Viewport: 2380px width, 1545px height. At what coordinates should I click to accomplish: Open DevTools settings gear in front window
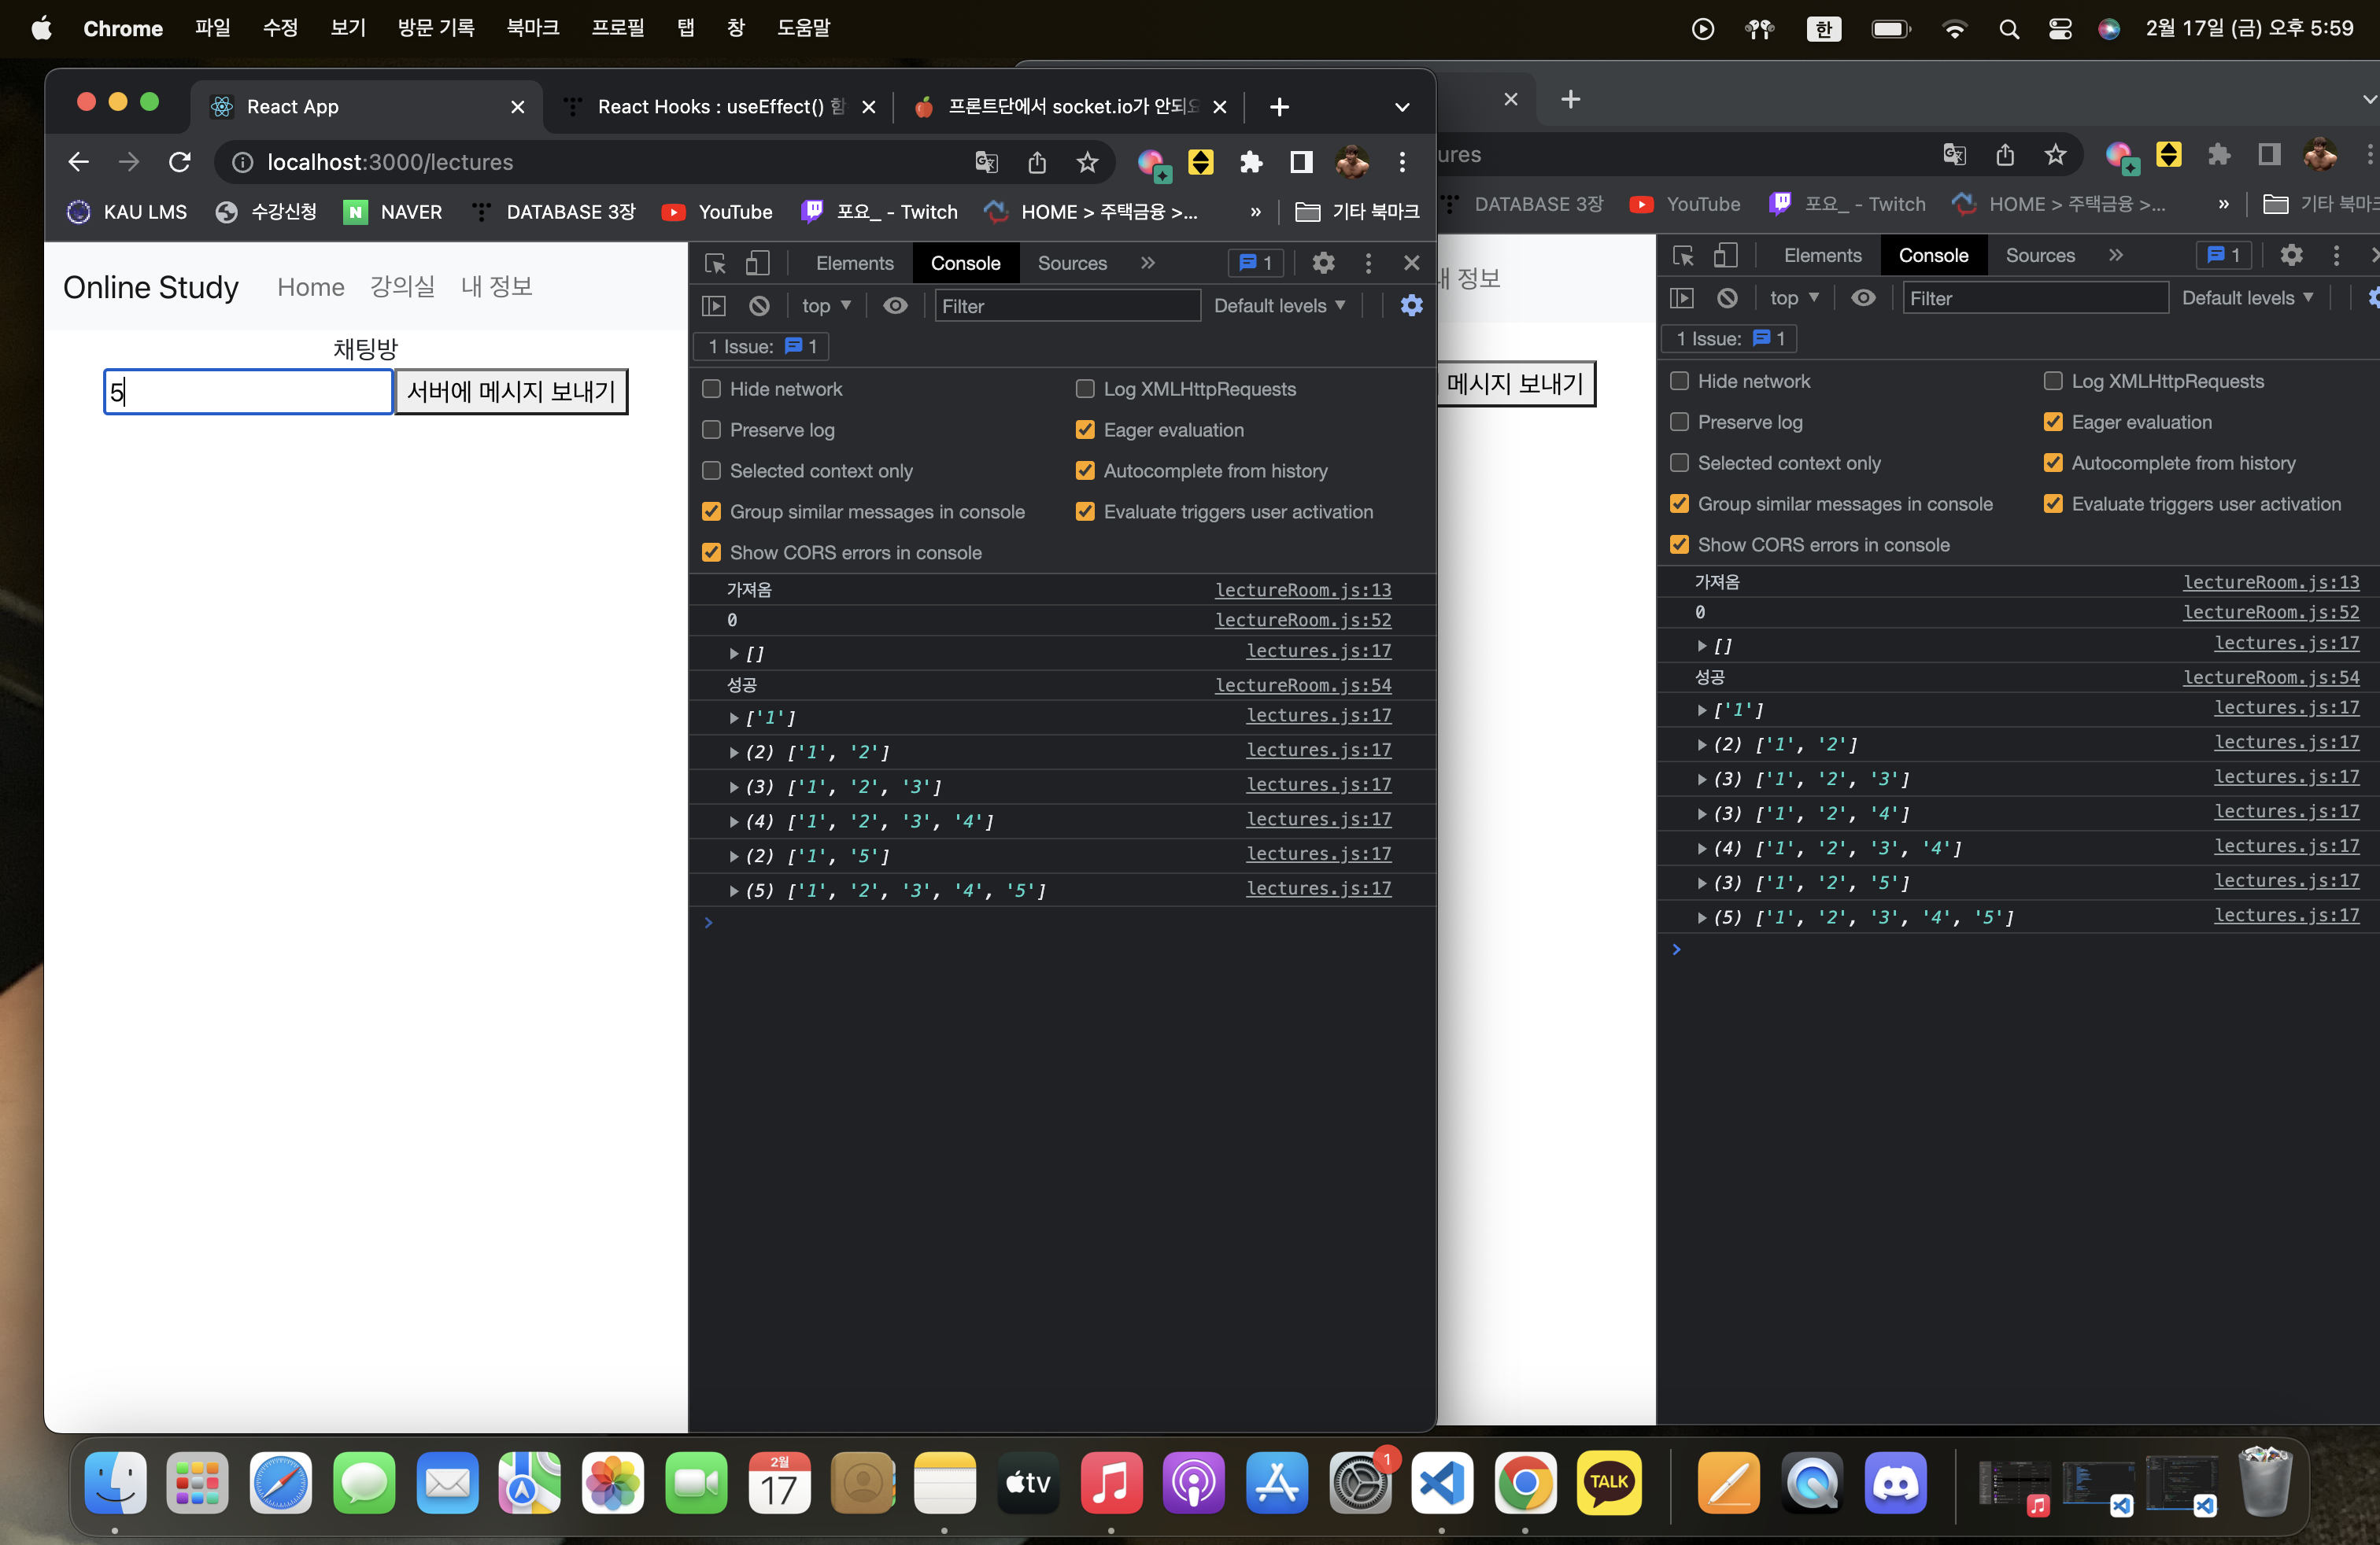coord(1323,263)
